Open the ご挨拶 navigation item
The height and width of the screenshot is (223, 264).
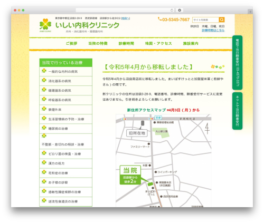coord(71,43)
